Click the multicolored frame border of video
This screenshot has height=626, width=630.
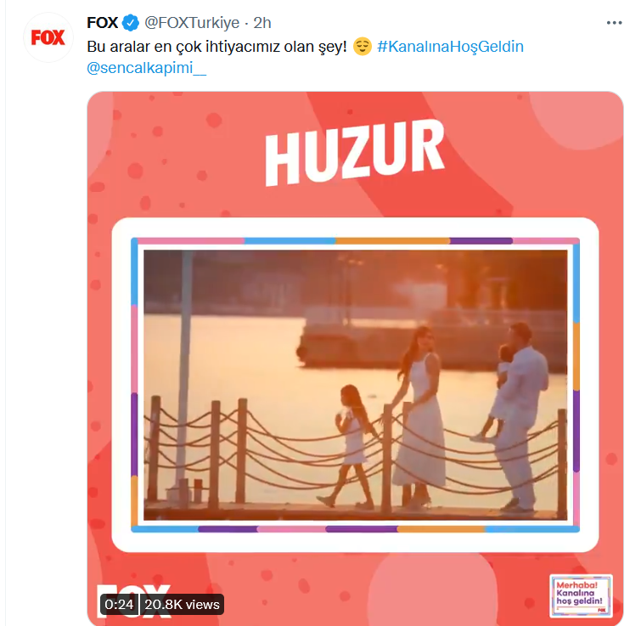coord(355,241)
